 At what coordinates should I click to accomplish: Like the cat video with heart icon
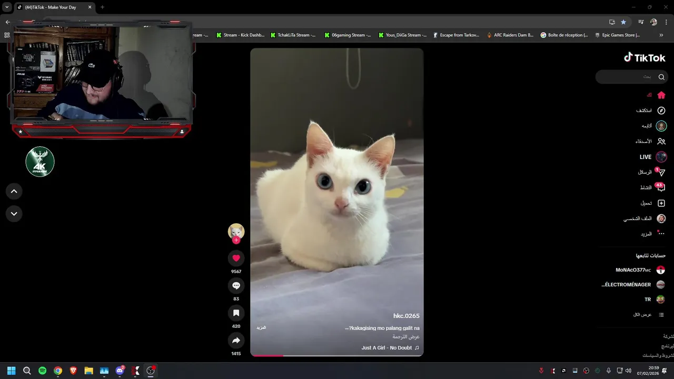(236, 258)
